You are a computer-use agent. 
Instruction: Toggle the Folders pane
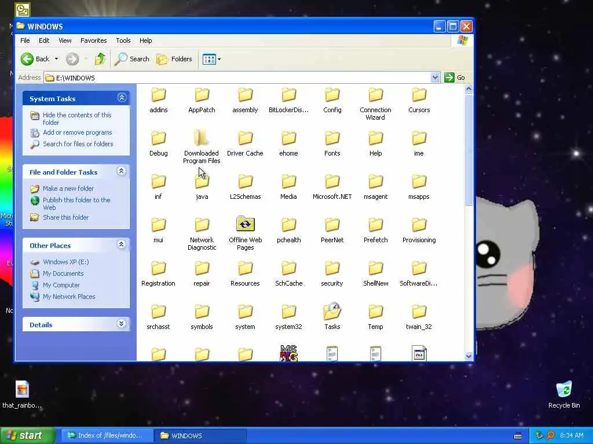pos(174,59)
